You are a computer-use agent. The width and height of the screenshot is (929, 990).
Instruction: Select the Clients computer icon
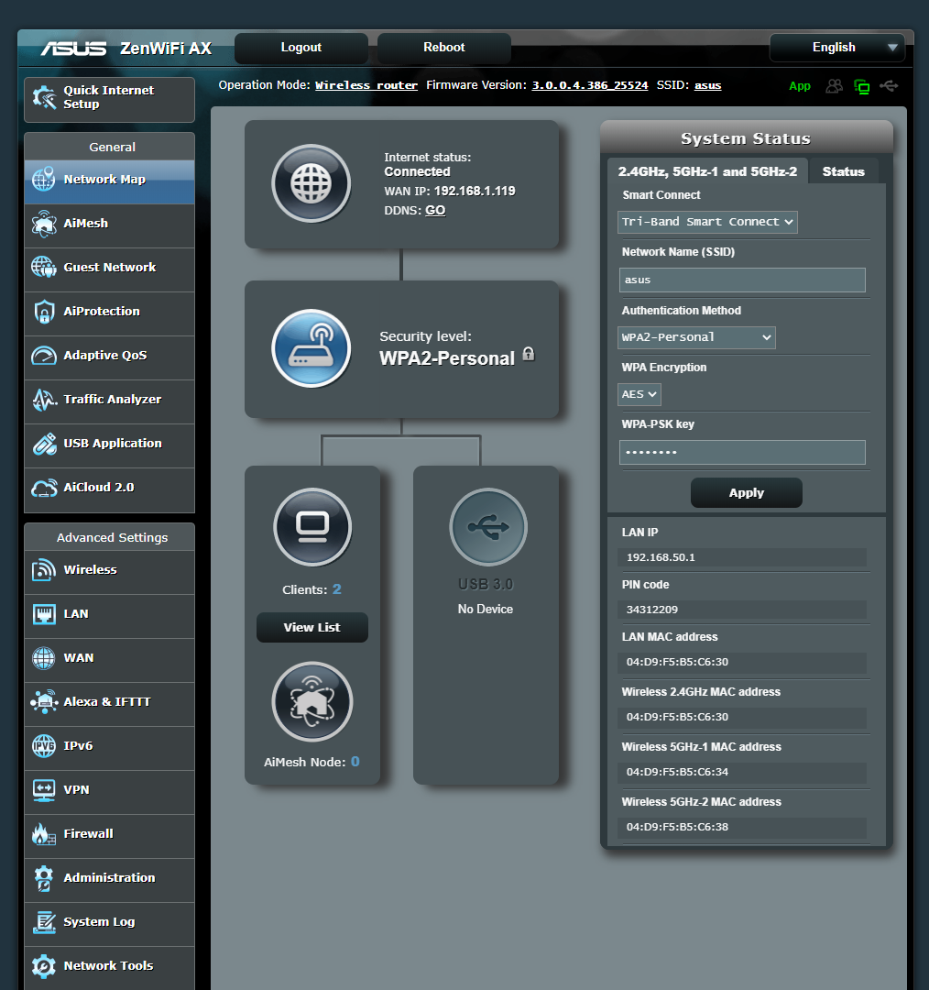pos(312,526)
